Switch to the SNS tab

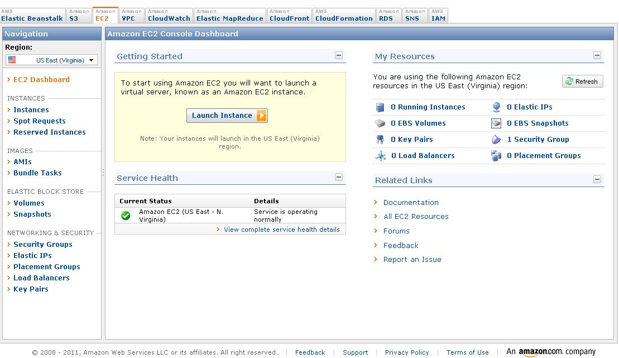[x=415, y=16]
